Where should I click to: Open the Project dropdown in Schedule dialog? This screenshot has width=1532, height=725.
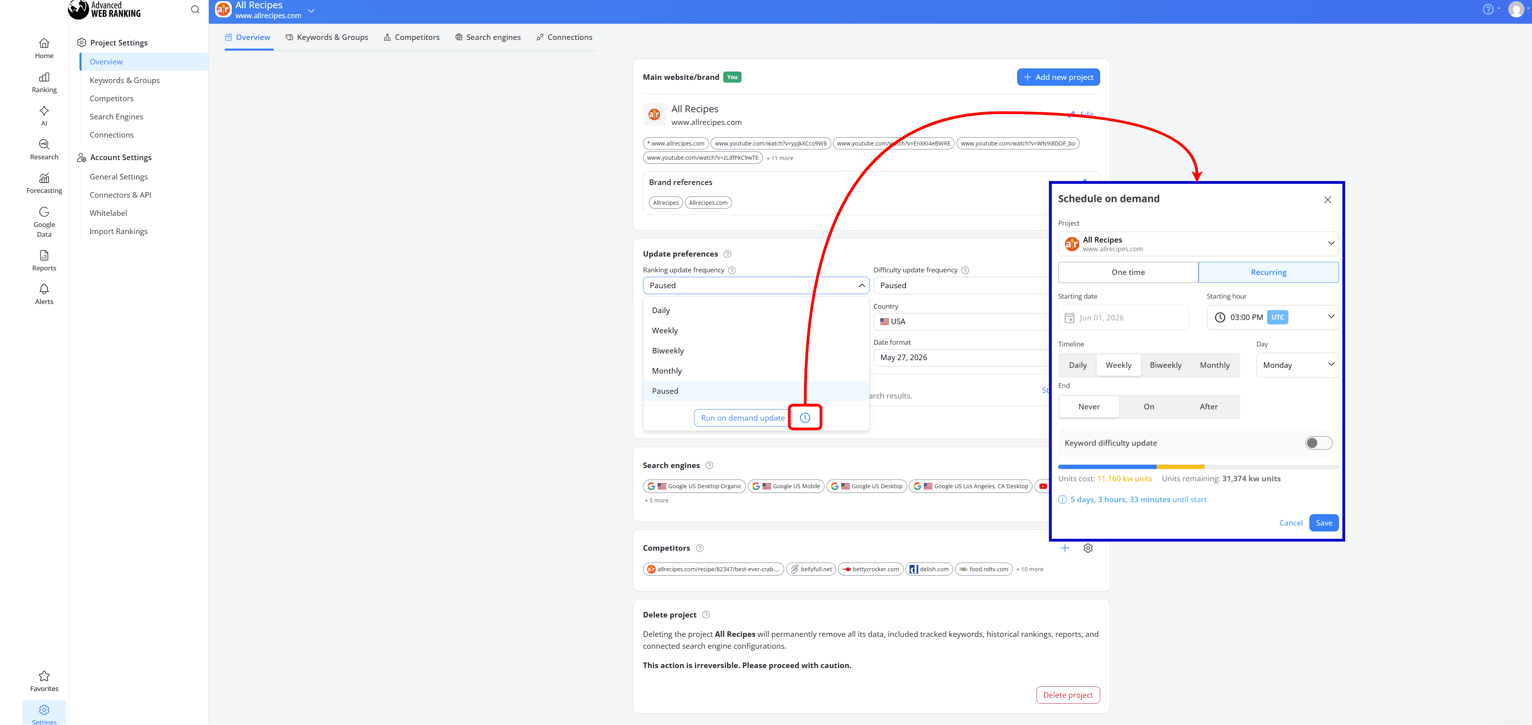point(1198,244)
